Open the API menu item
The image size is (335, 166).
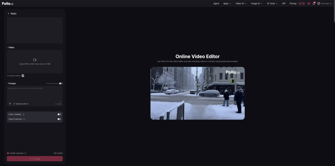pos(284,3)
